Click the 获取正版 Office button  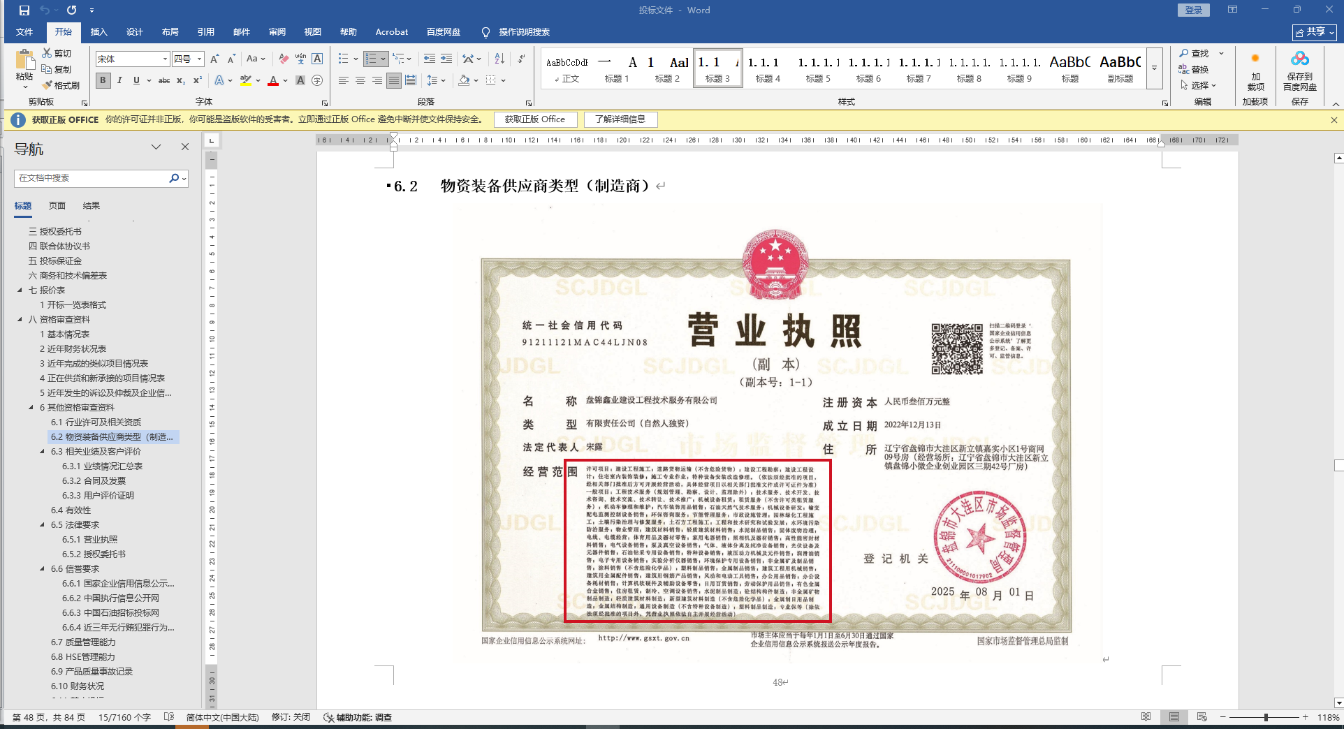tap(535, 119)
